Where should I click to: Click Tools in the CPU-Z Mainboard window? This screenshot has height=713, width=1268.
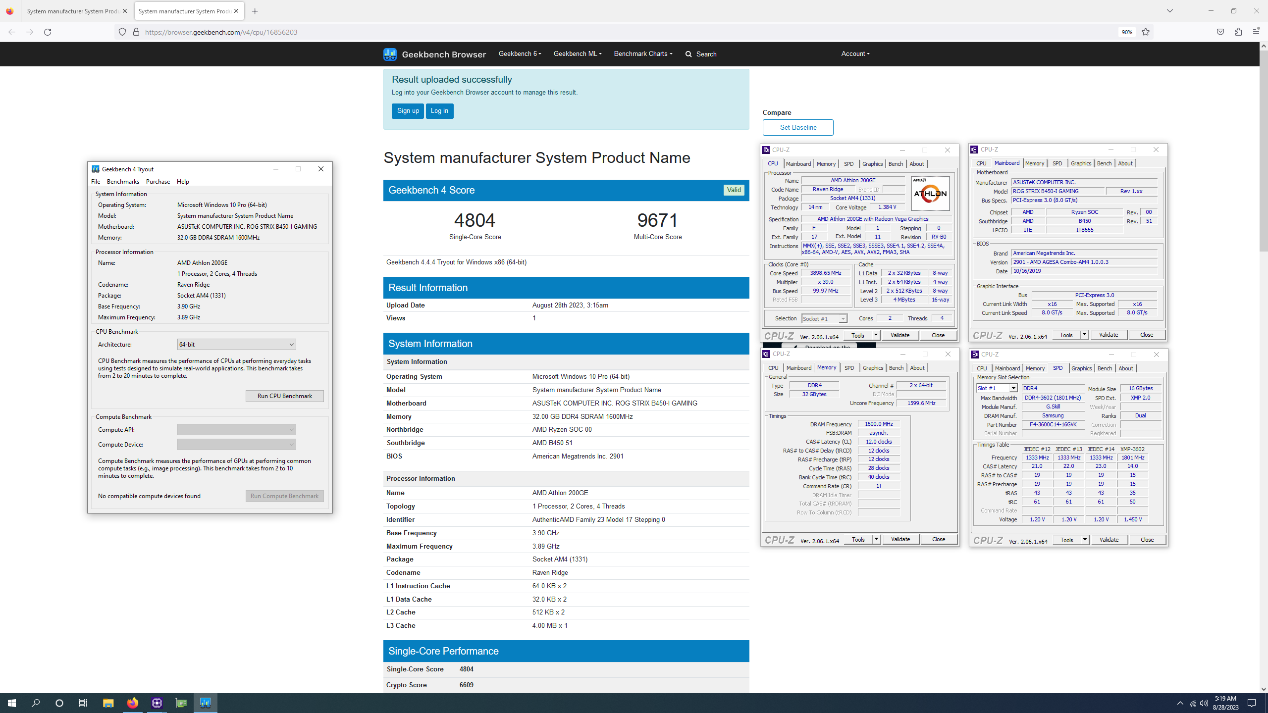click(1066, 335)
